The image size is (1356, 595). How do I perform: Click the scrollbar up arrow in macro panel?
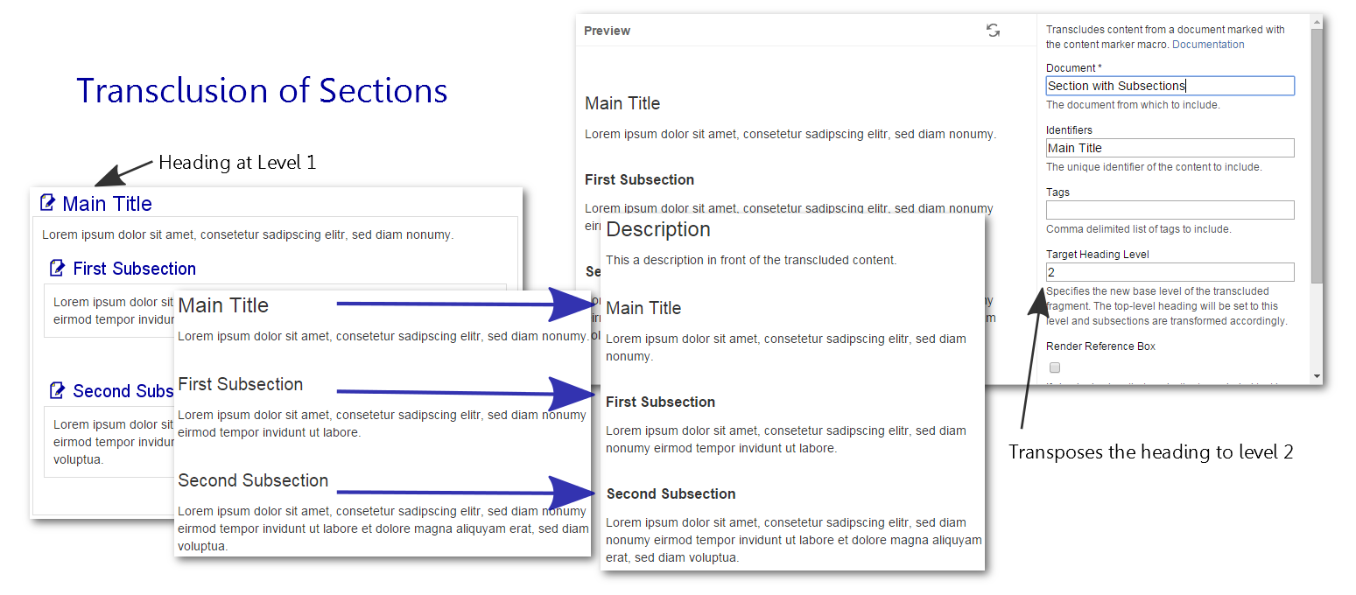click(1317, 20)
